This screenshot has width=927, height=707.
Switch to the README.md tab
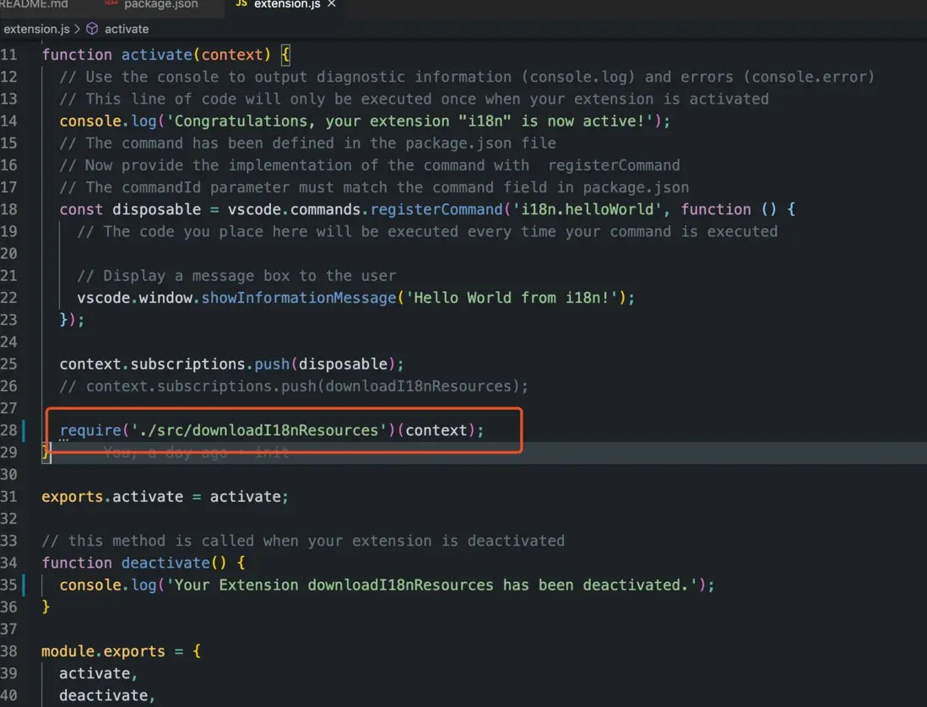tap(34, 4)
